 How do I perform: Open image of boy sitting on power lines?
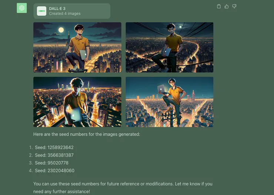tap(170, 47)
